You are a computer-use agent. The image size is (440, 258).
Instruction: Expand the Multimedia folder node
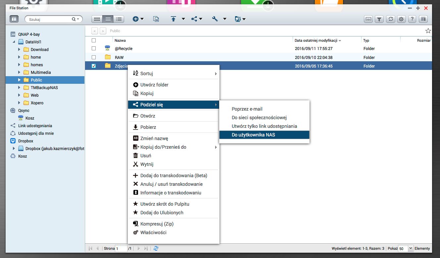click(20, 72)
